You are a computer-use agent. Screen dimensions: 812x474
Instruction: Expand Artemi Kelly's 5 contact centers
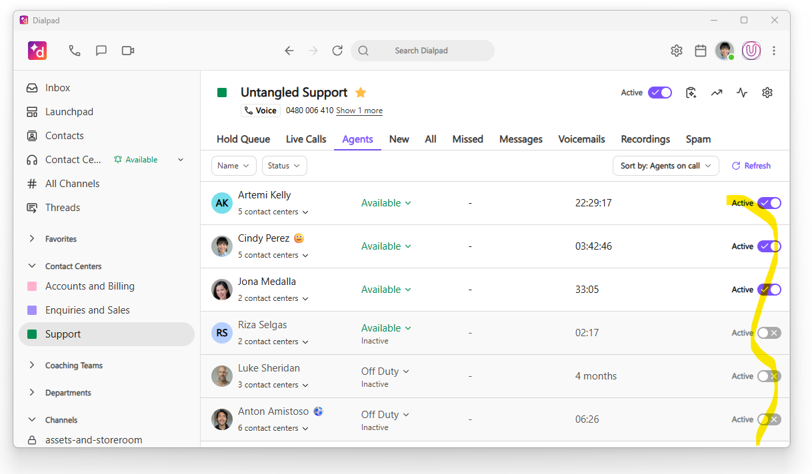coord(273,212)
